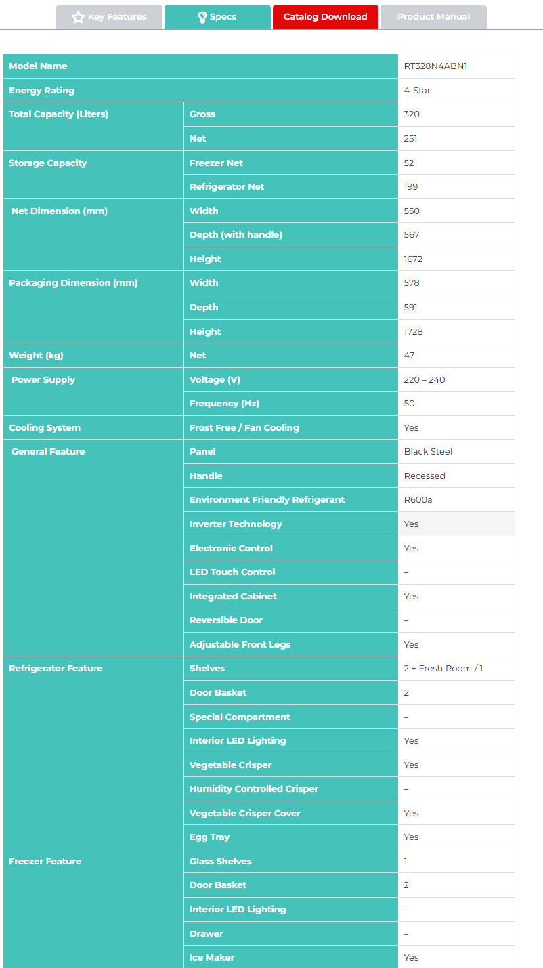Select gross capacity value 320
Screen dimensions: 543x968
click(x=412, y=114)
